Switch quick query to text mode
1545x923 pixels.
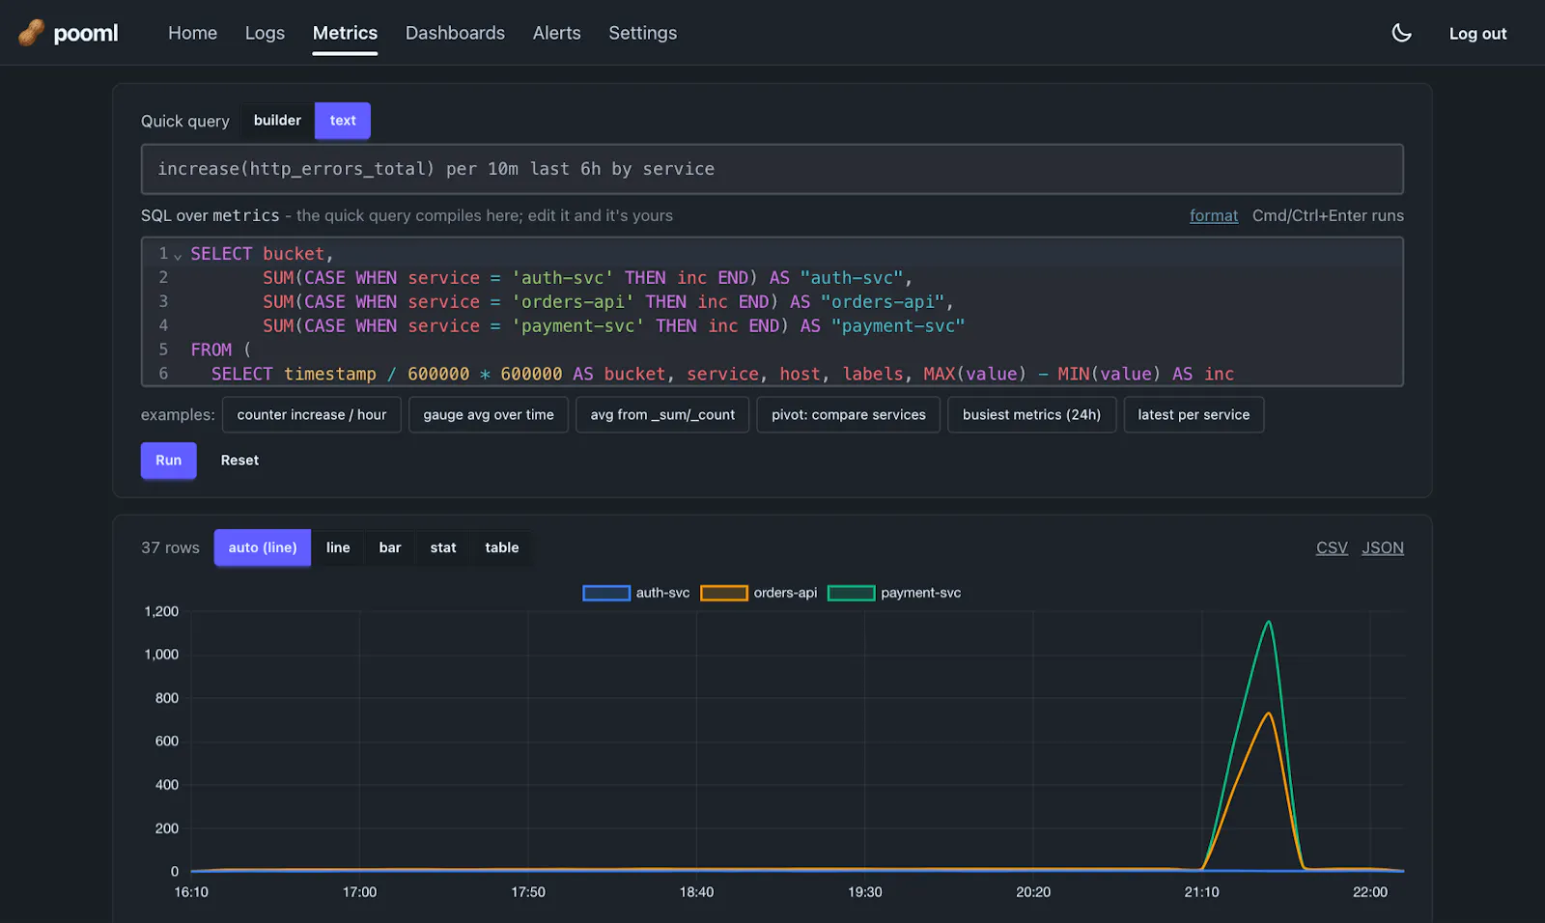tap(343, 121)
